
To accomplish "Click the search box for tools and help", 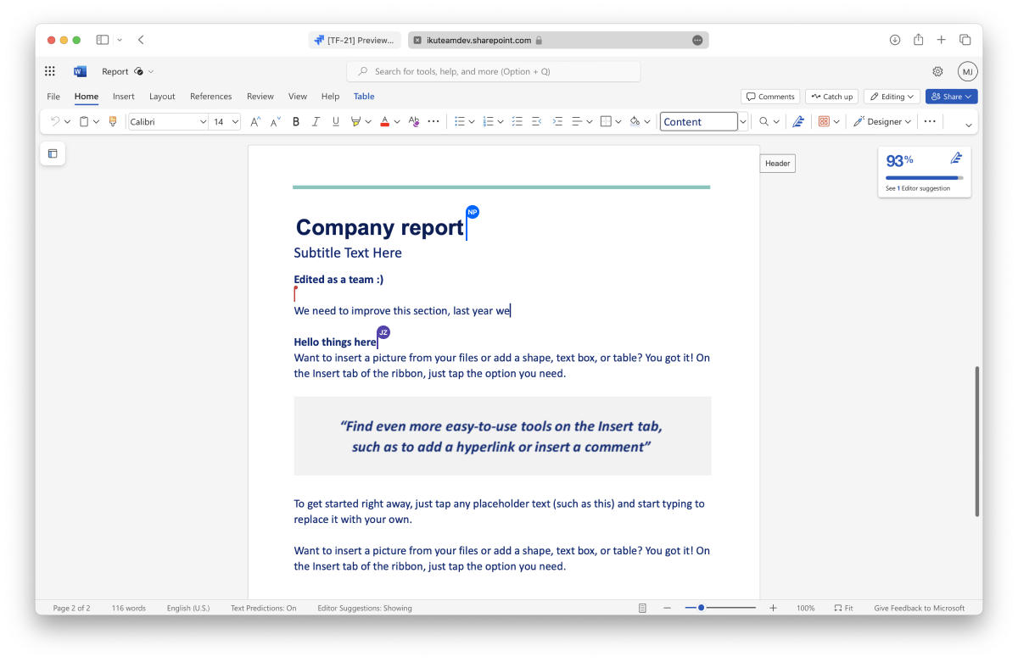I will 493,71.
